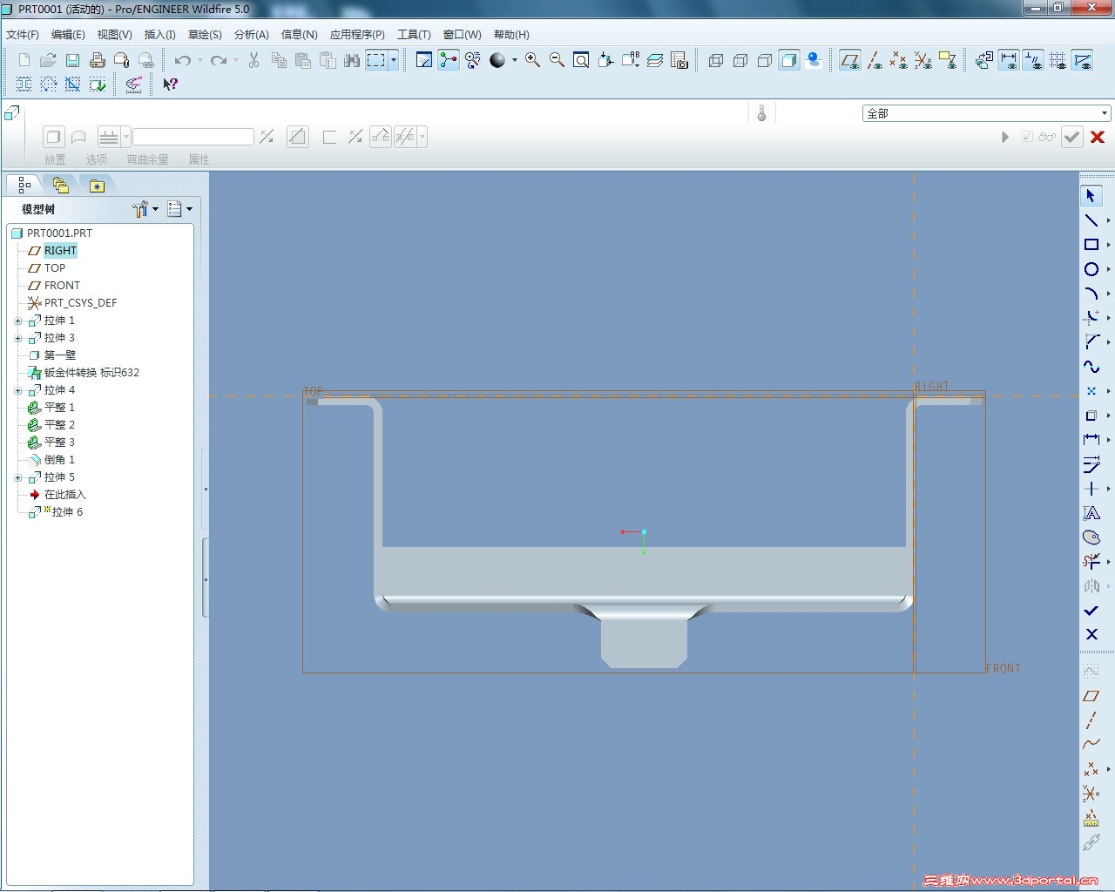Screen dimensions: 1115x892
Task: Click the Zoom In magnifier icon
Action: (x=532, y=60)
